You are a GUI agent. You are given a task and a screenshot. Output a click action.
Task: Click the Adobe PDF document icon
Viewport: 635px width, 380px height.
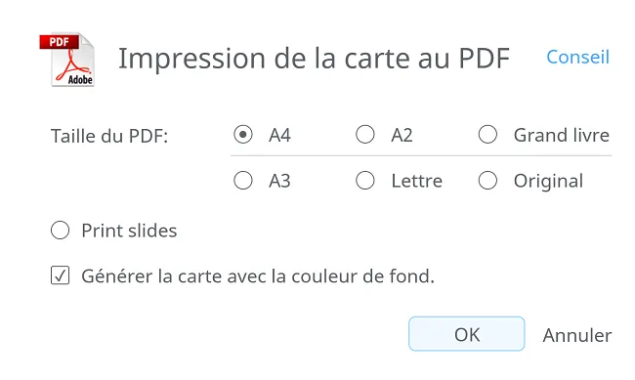[67, 60]
